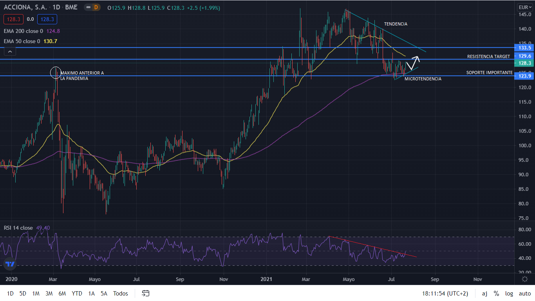Click the blue buy price box 128.3
Viewport: 535px width, 301px height.
click(47, 19)
